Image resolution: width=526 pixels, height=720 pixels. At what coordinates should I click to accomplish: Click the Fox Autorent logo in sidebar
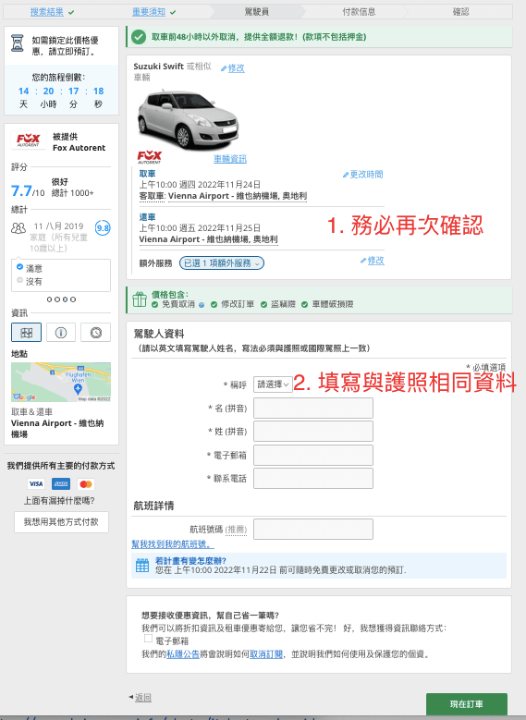29,140
